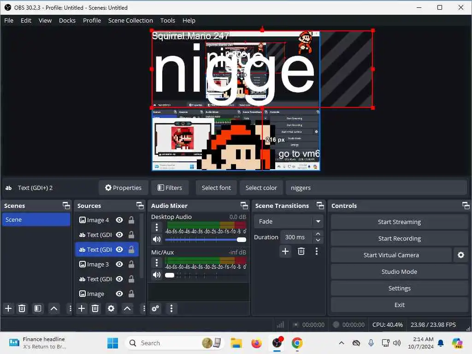Hide the Image 3 source with its eye icon
This screenshot has height=354, width=472.
click(x=119, y=264)
